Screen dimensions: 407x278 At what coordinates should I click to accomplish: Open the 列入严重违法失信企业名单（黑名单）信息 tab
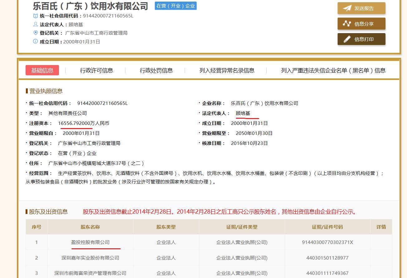tap(333, 71)
